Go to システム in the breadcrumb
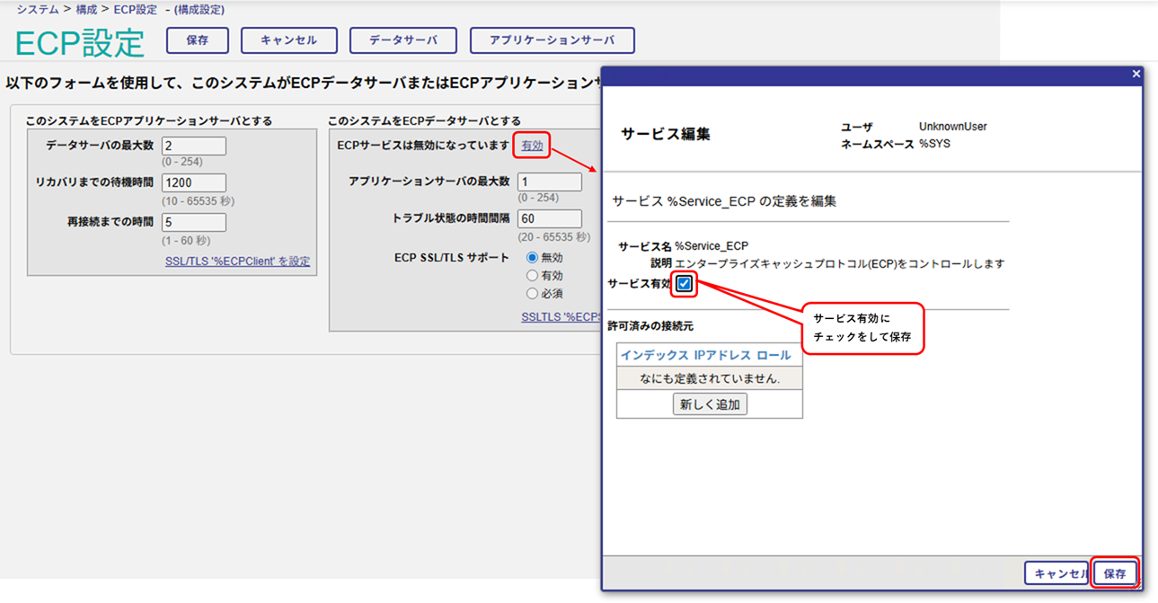Image resolution: width=1158 pixels, height=603 pixels. coord(38,10)
